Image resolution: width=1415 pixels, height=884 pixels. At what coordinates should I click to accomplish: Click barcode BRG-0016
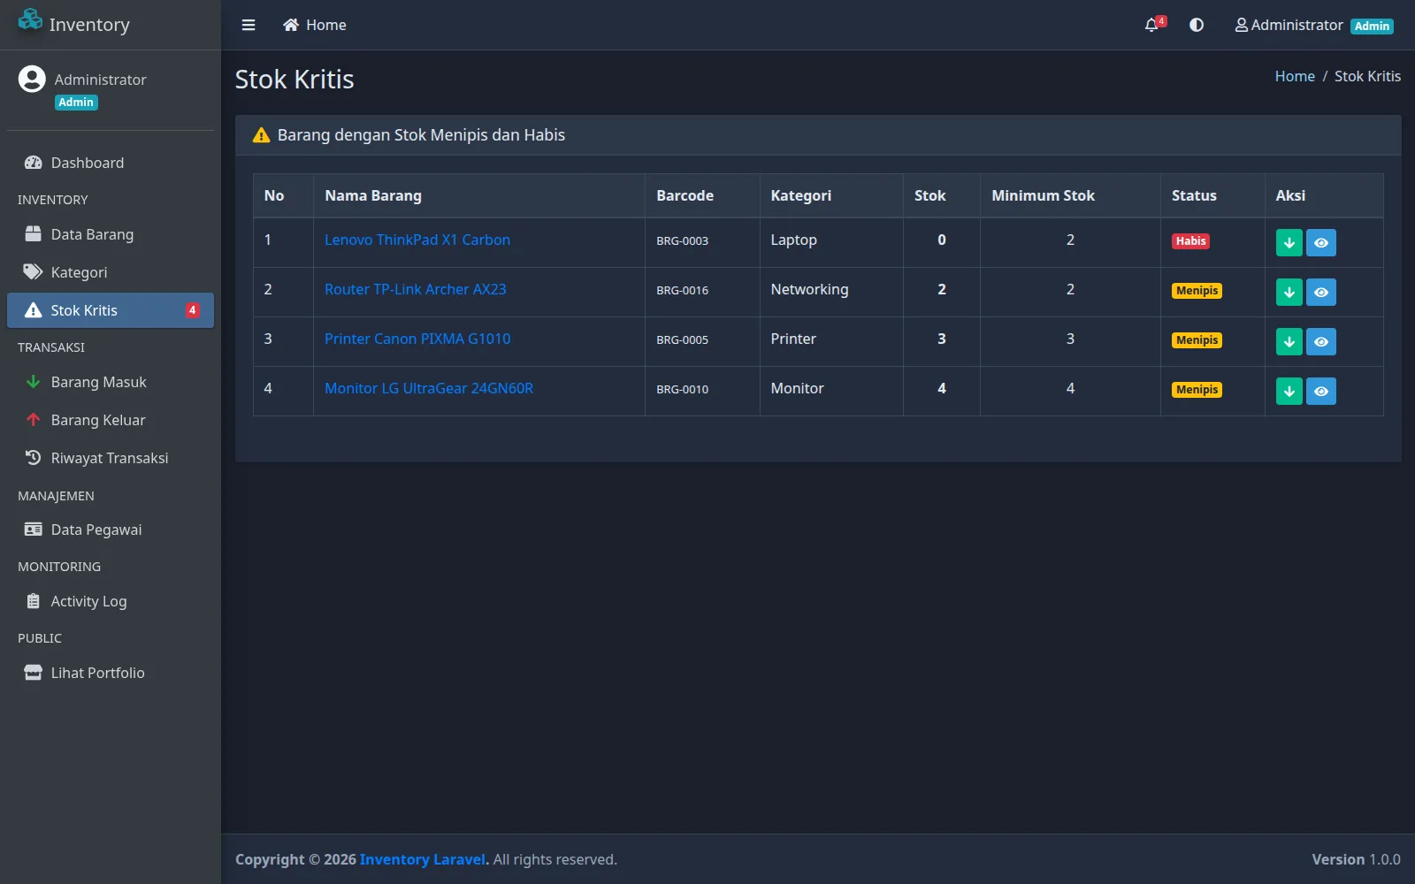coord(682,290)
